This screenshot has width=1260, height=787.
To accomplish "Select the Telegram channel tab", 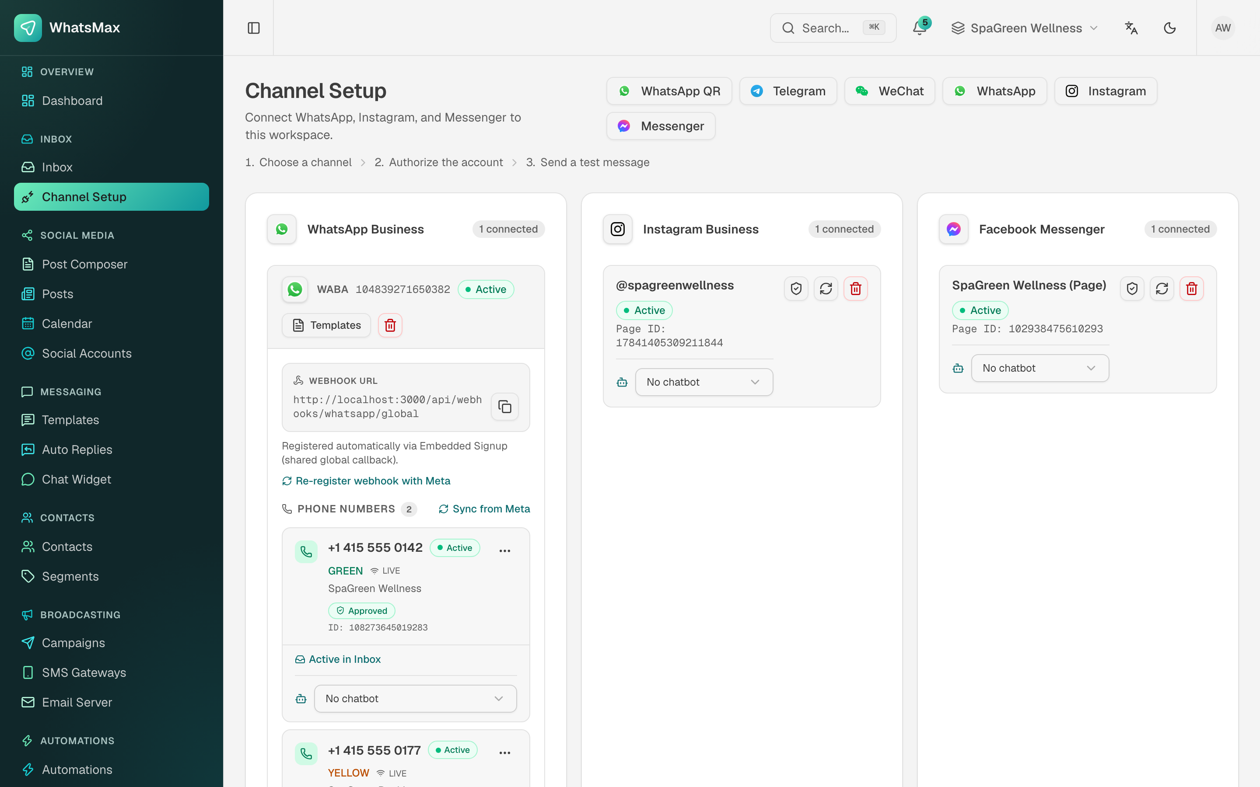I will [788, 91].
